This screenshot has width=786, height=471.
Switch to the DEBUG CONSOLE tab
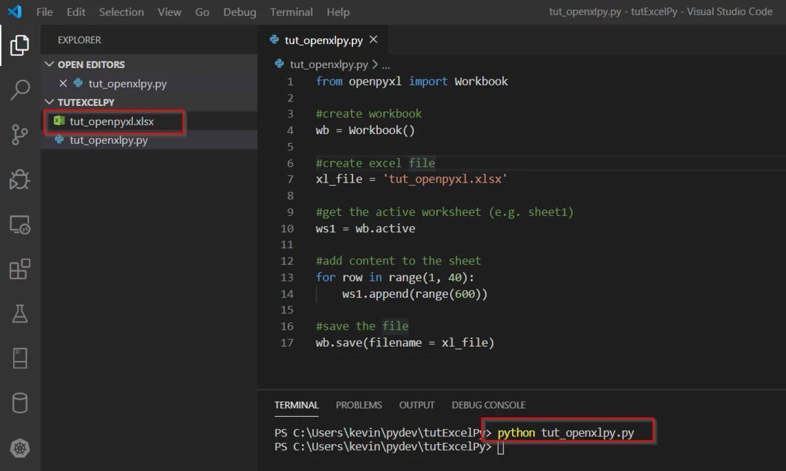click(489, 405)
